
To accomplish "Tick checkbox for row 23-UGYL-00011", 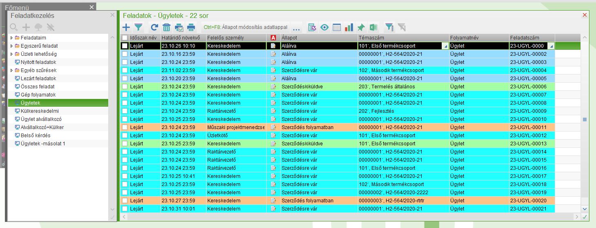I will tap(125, 127).
